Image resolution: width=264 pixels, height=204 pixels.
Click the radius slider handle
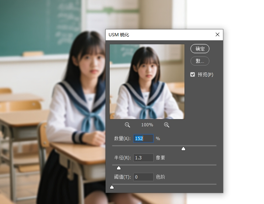[x=119, y=168]
